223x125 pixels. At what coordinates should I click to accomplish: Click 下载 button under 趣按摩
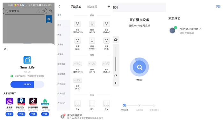click(9, 114)
